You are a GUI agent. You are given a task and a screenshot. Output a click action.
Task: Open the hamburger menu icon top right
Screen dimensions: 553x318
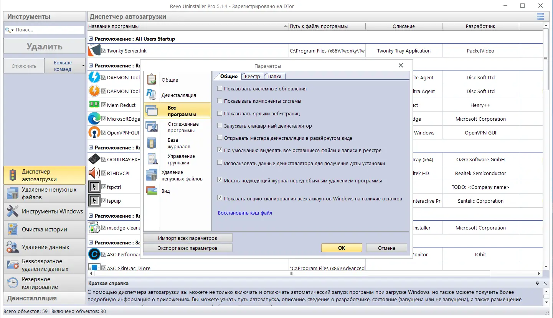pos(540,16)
